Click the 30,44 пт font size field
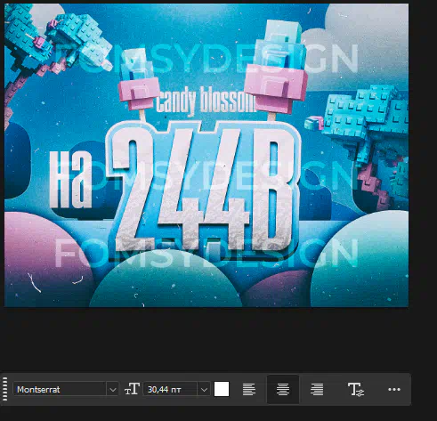437x421 pixels. pos(171,389)
